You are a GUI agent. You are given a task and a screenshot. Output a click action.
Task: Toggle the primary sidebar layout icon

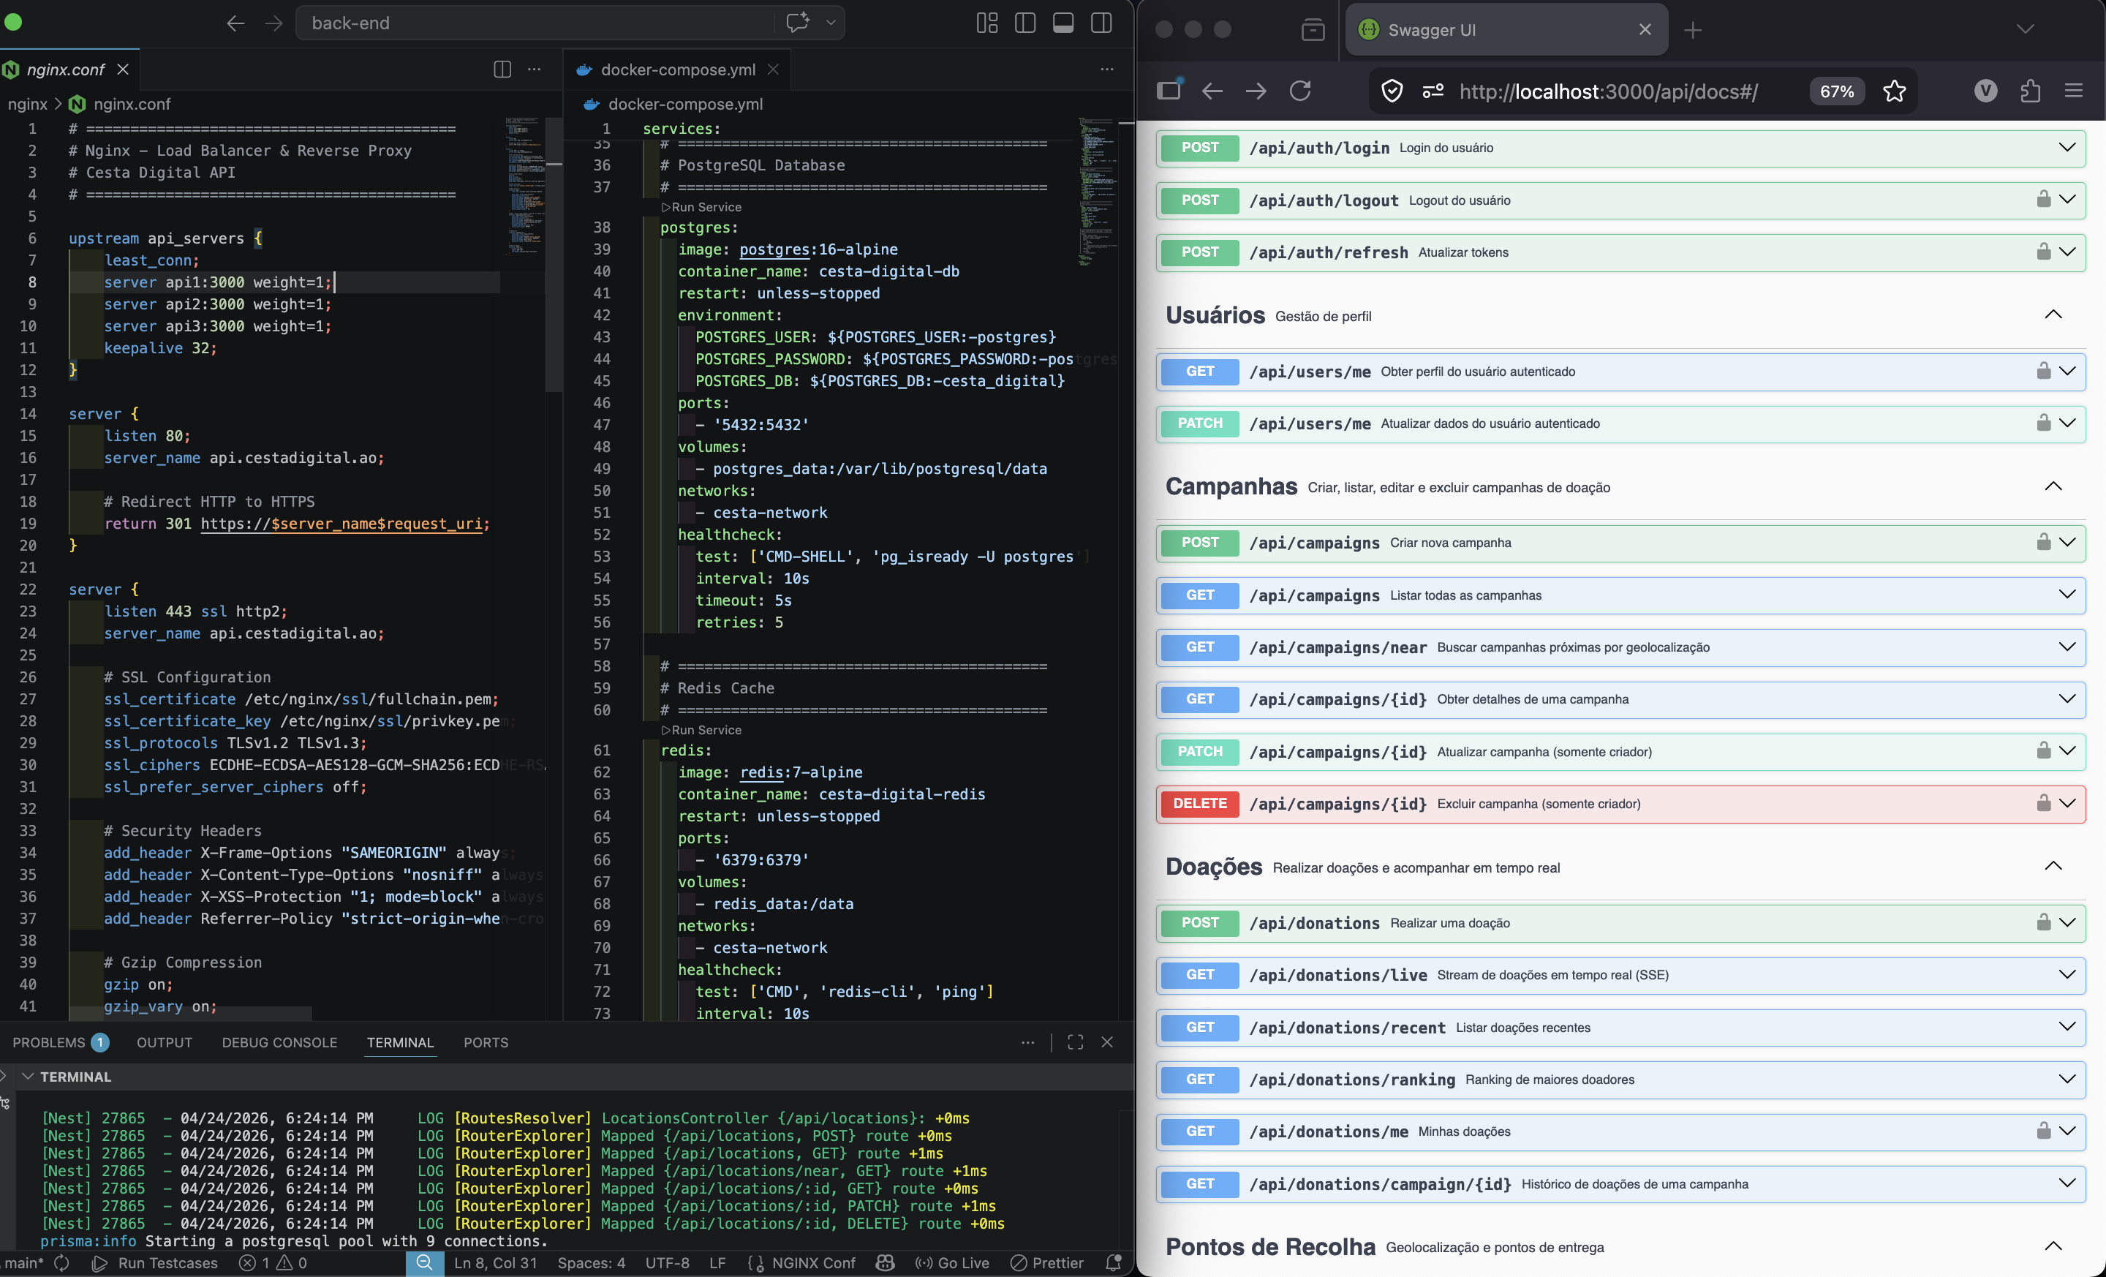[x=1024, y=23]
